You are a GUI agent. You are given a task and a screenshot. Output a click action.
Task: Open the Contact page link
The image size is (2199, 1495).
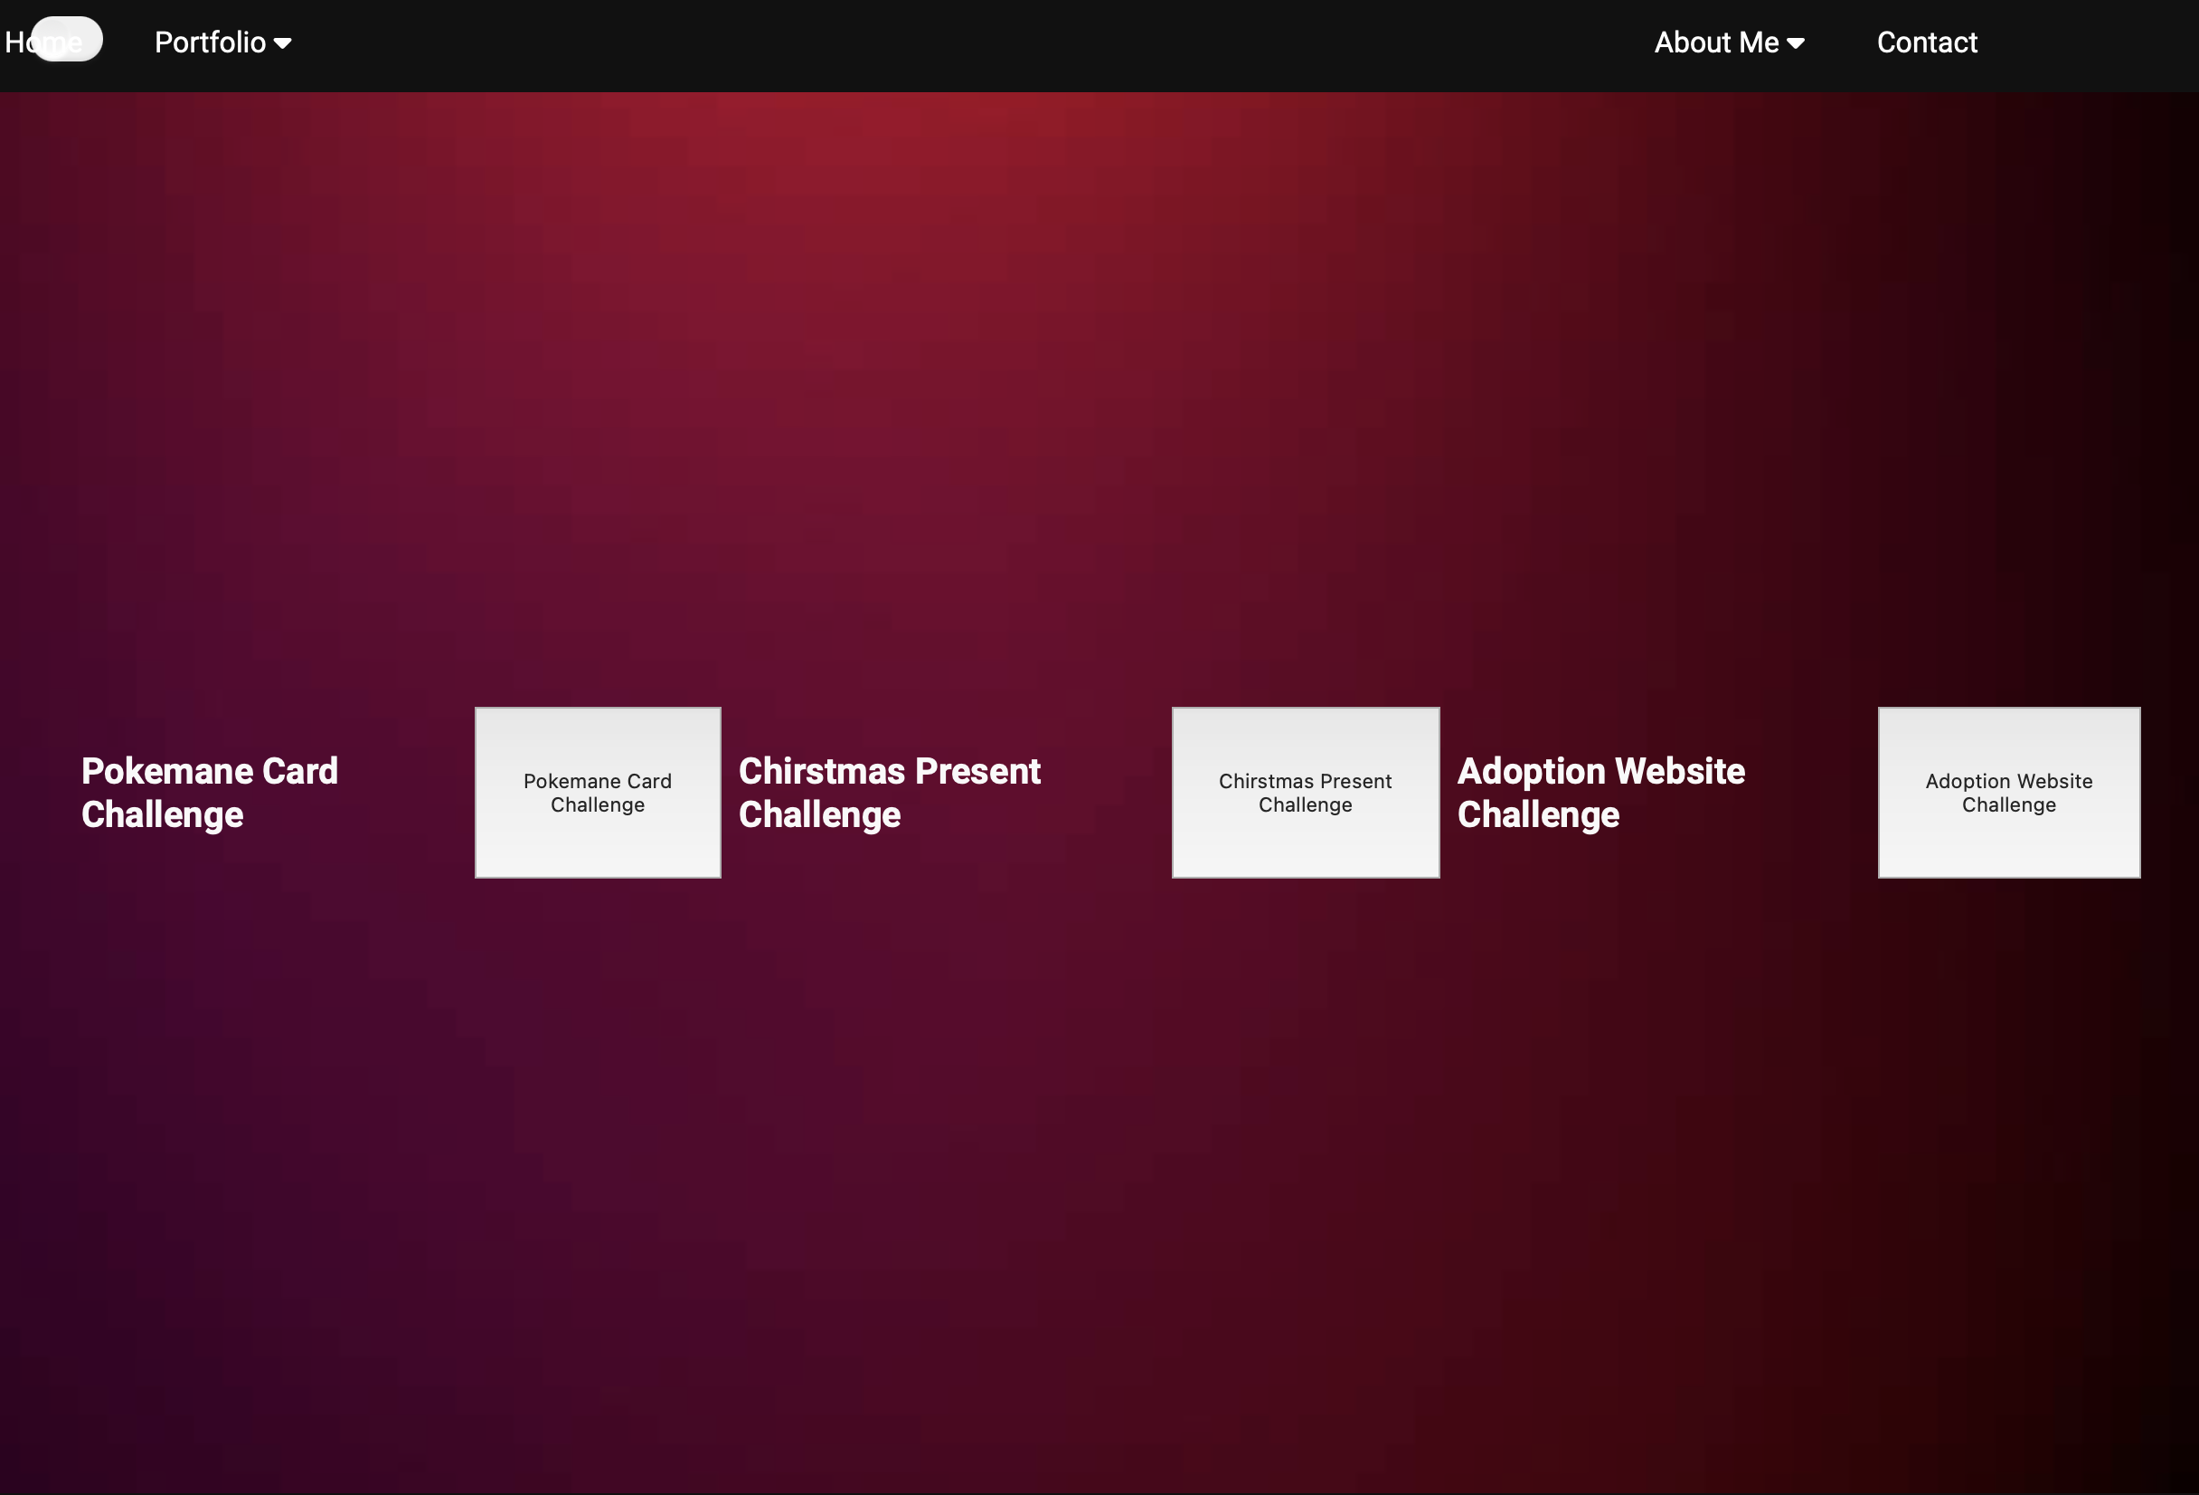(1927, 42)
